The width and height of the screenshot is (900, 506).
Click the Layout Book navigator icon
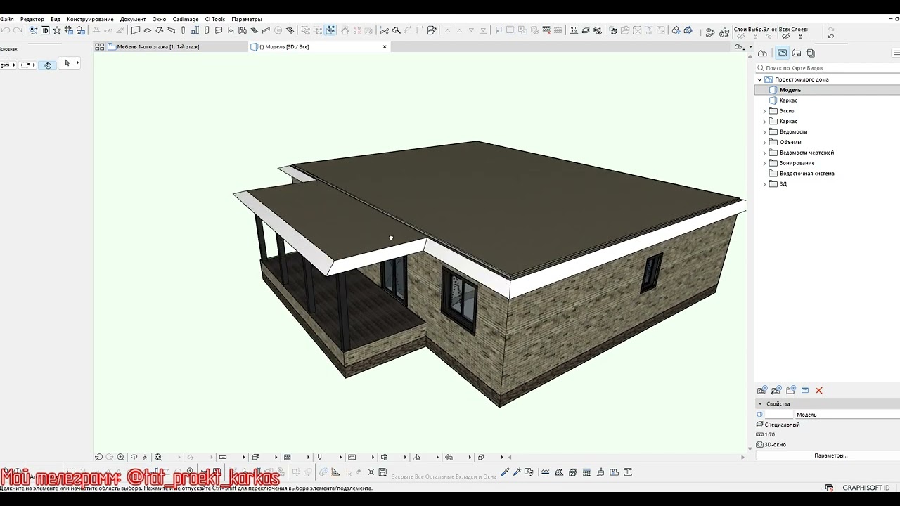797,53
